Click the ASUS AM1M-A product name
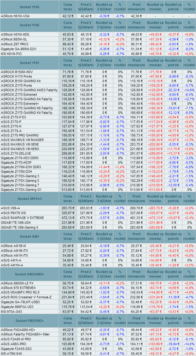Screen dimensions: 196x356 12,265
